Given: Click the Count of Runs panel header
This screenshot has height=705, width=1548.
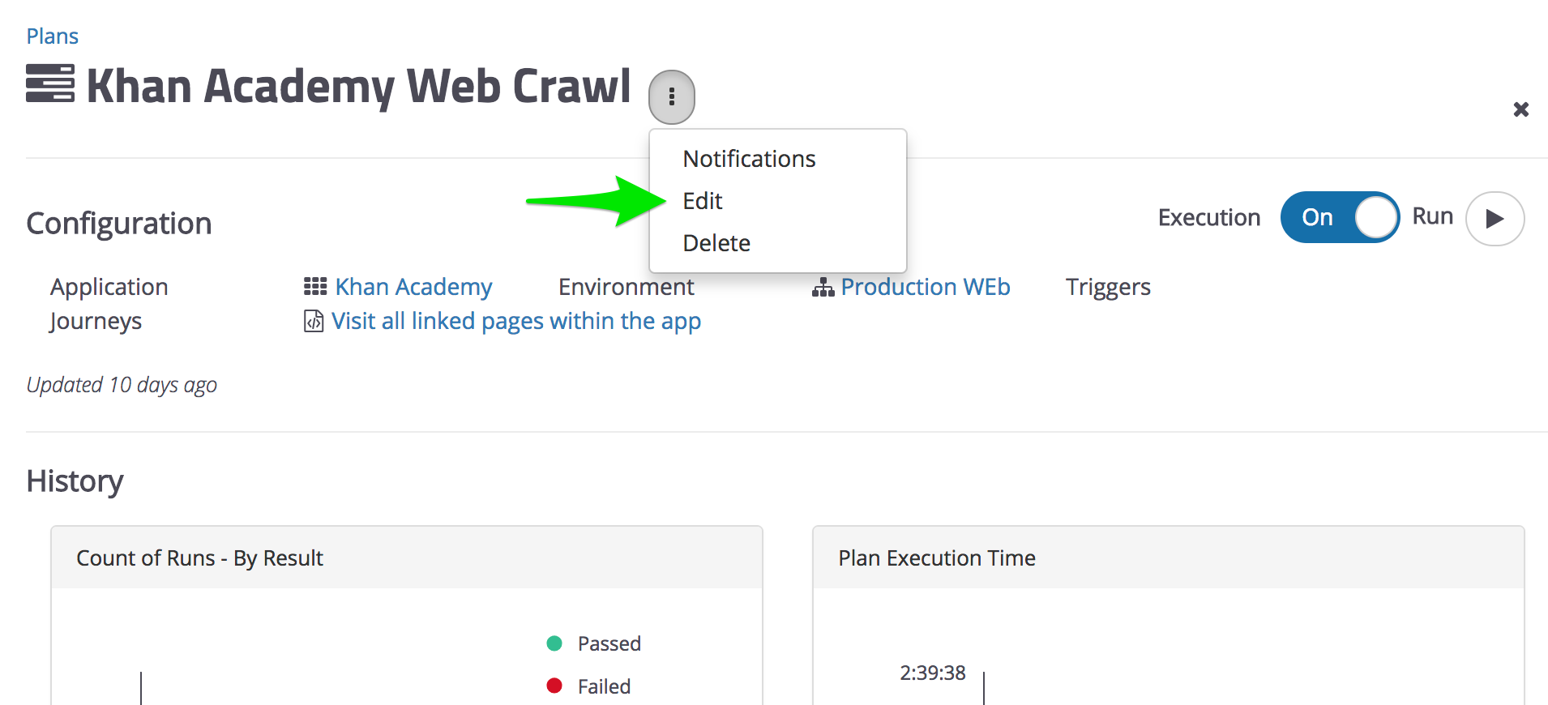Looking at the screenshot, I should 407,558.
